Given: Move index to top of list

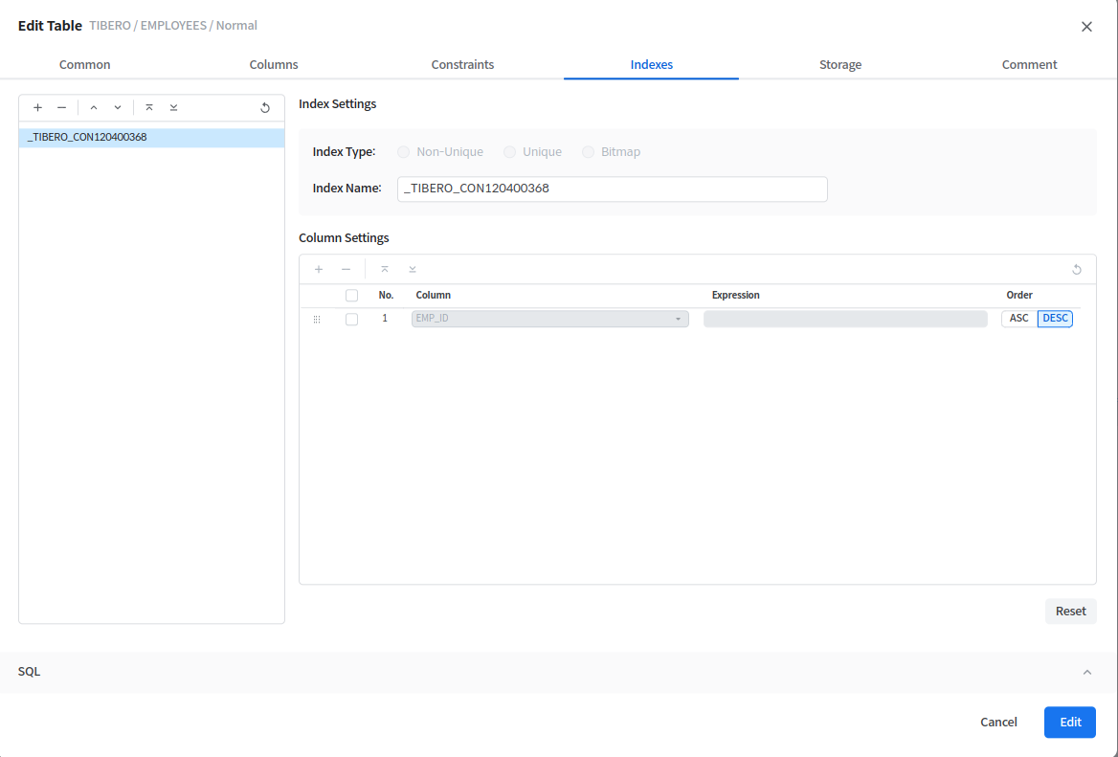Looking at the screenshot, I should 149,108.
